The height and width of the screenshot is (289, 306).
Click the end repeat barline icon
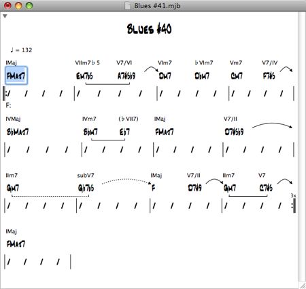pos(294,206)
